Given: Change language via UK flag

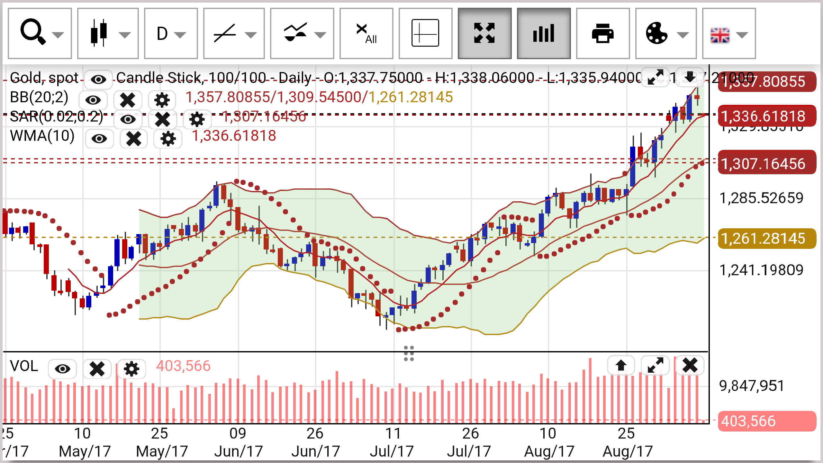Looking at the screenshot, I should coord(729,33).
